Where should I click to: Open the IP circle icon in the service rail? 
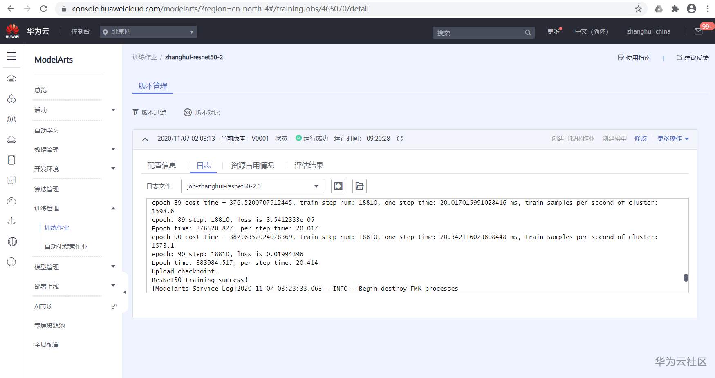pyautogui.click(x=11, y=262)
